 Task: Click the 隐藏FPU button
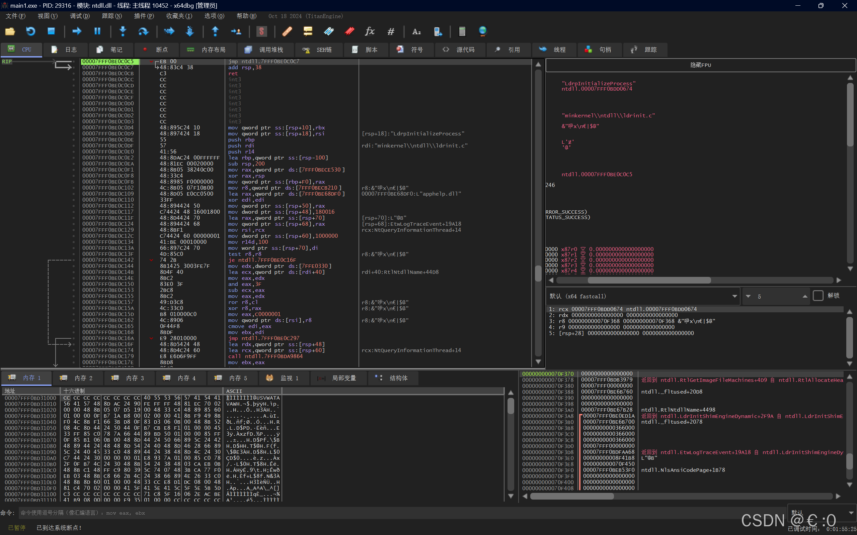700,65
